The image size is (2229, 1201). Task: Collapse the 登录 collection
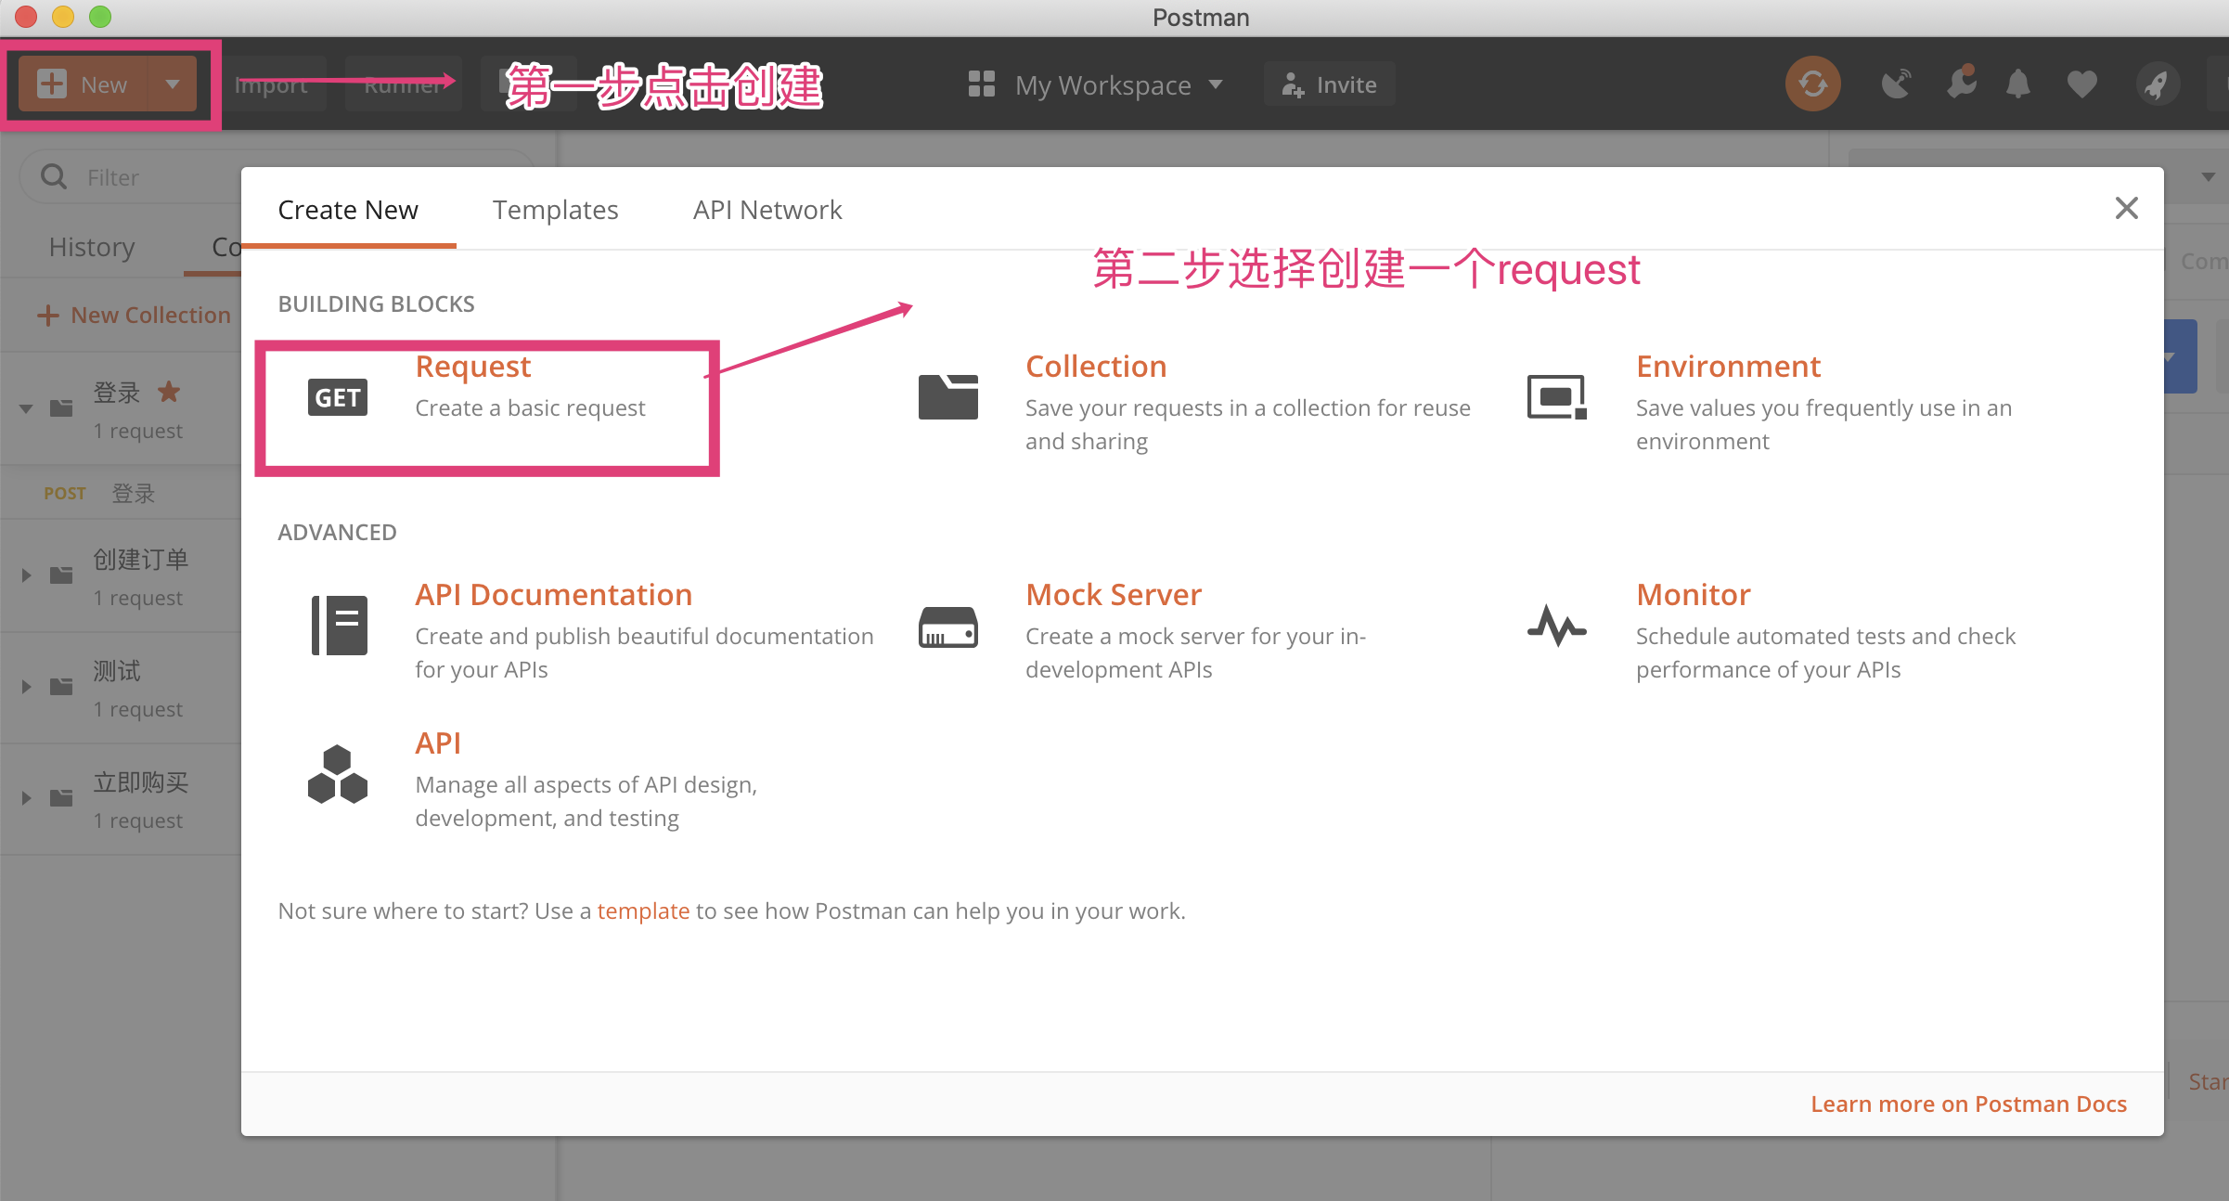[26, 408]
